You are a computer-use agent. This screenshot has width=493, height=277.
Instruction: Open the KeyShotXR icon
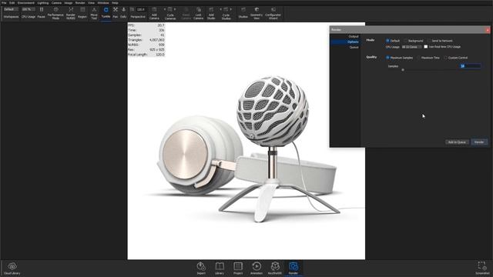click(x=275, y=266)
